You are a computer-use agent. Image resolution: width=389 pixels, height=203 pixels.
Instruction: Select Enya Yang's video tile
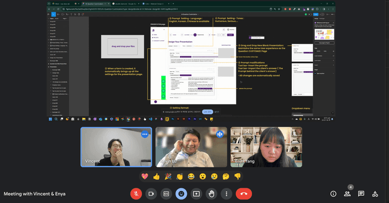266,147
